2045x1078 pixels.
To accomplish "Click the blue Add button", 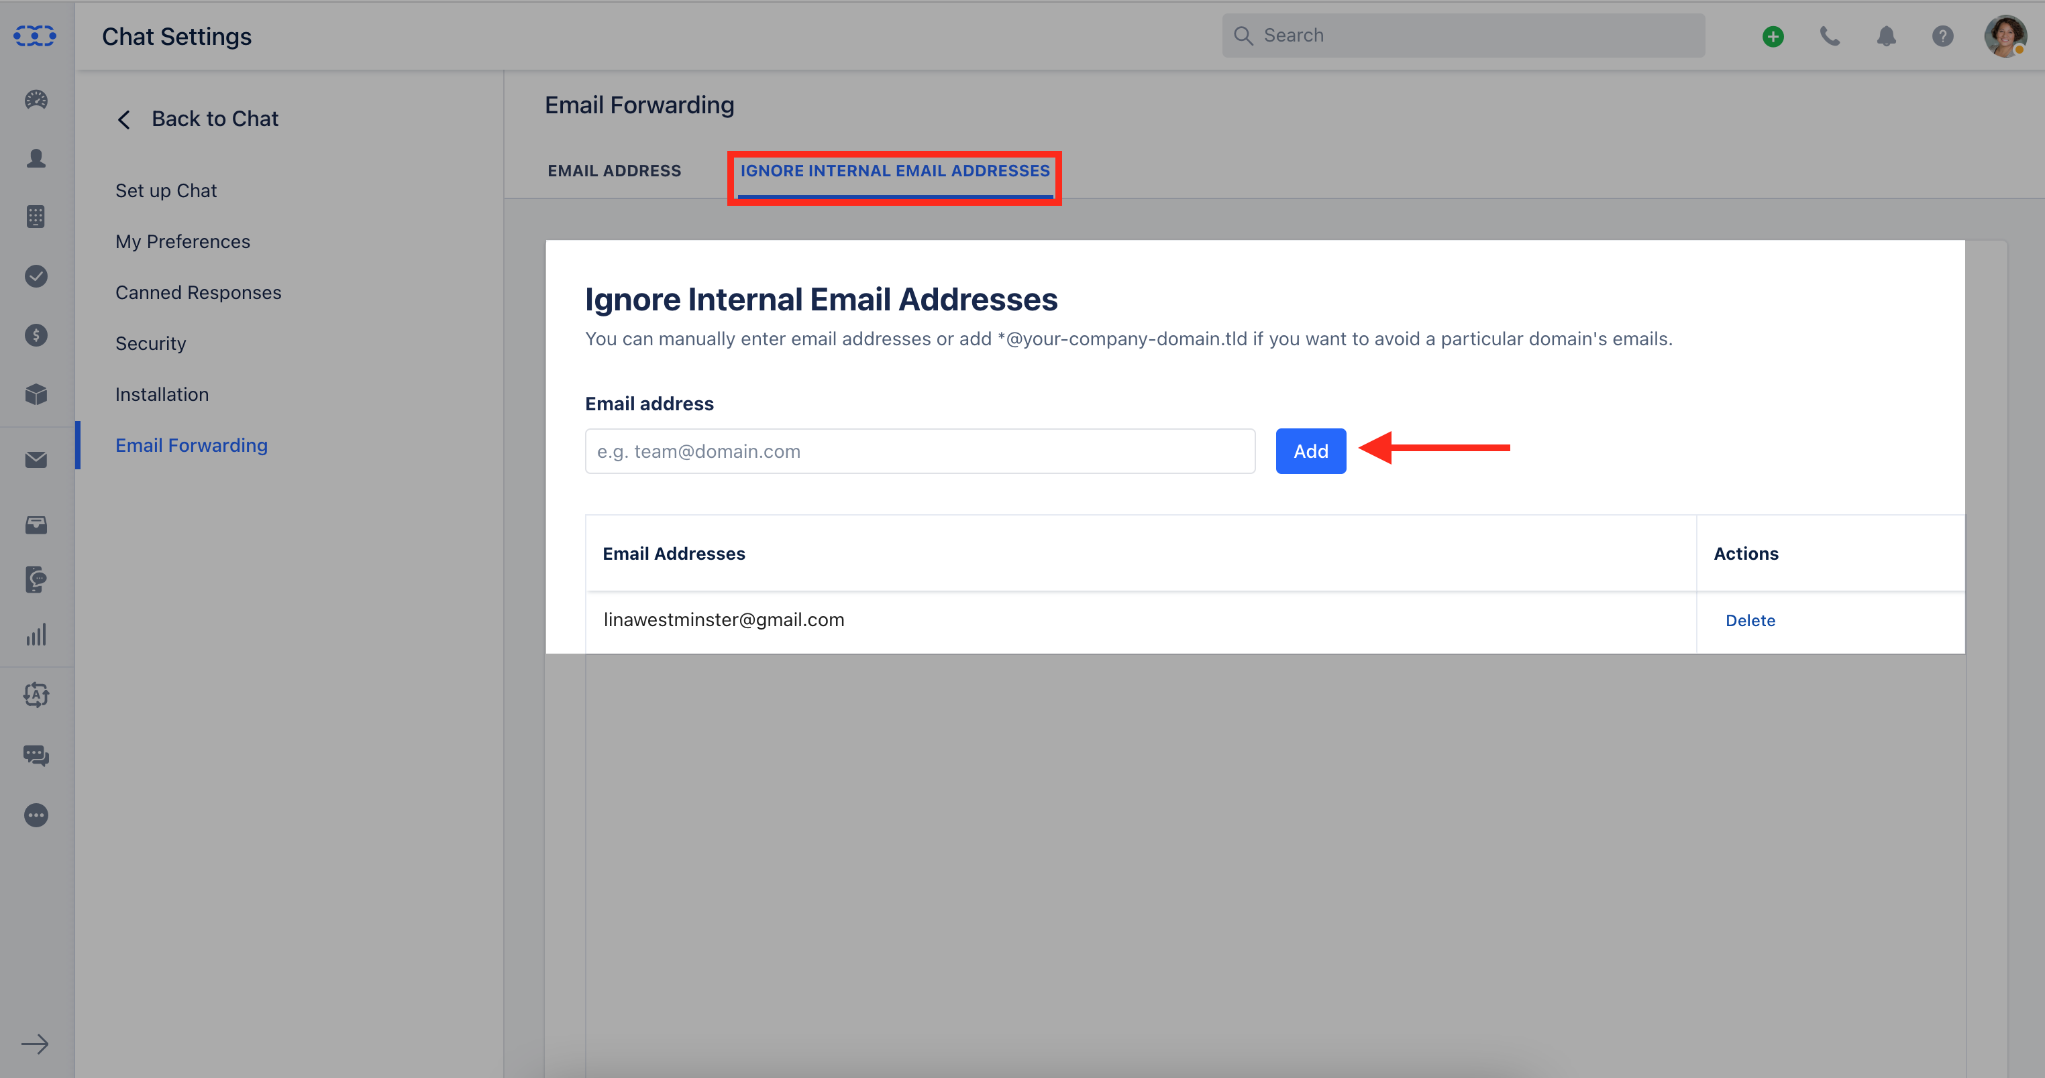I will [x=1311, y=451].
